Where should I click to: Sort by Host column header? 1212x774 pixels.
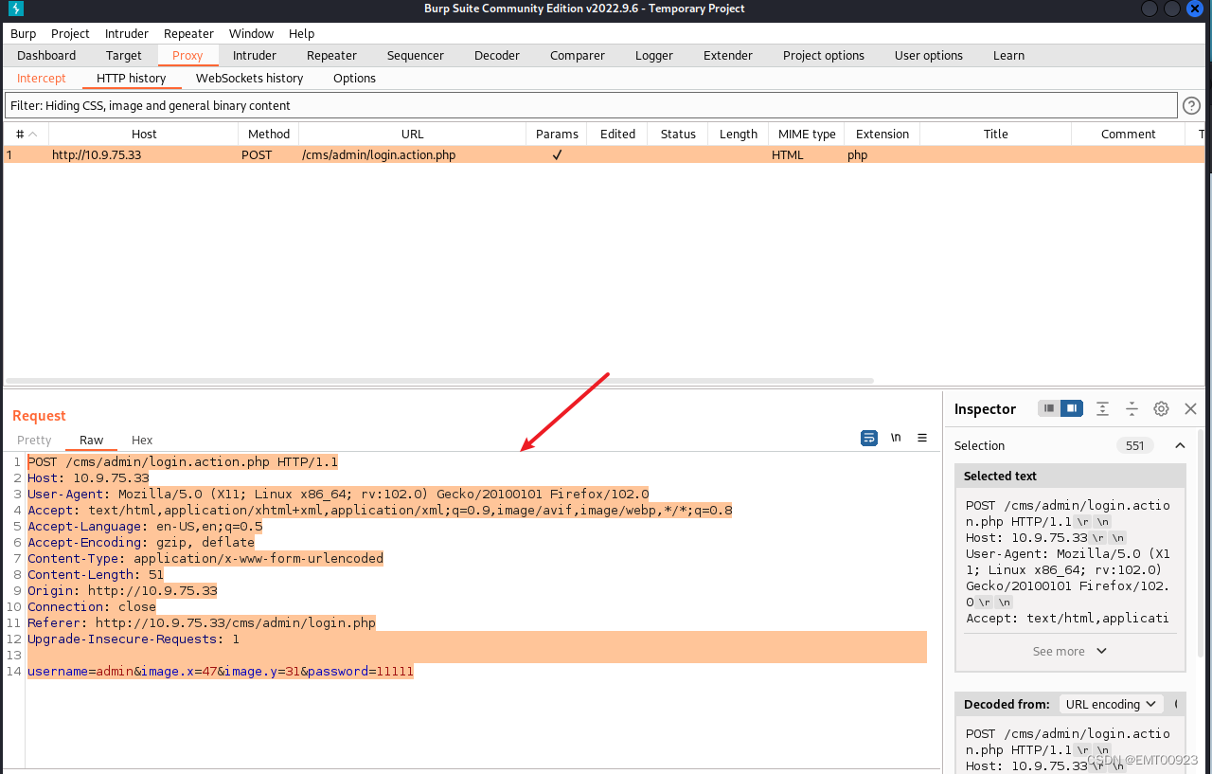144,134
